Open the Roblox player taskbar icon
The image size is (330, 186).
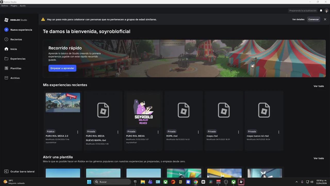tap(188, 182)
